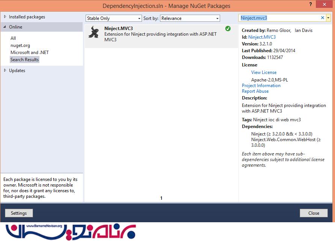Select the All source under Online

pos(13,38)
